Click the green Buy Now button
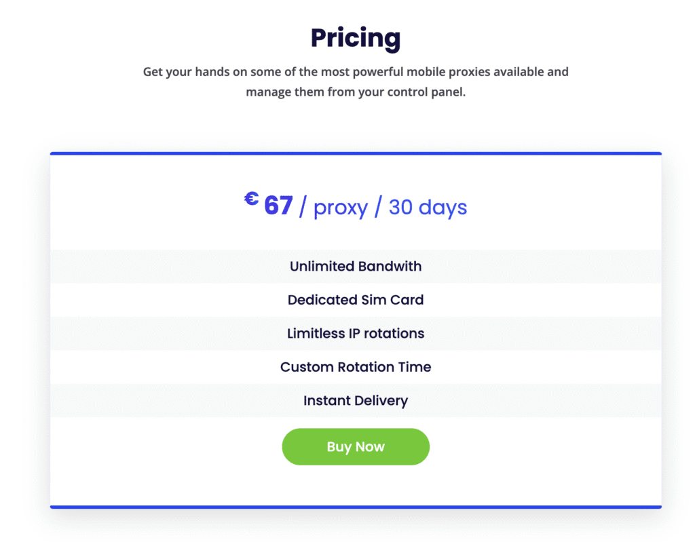695x542 pixels. pyautogui.click(x=356, y=446)
